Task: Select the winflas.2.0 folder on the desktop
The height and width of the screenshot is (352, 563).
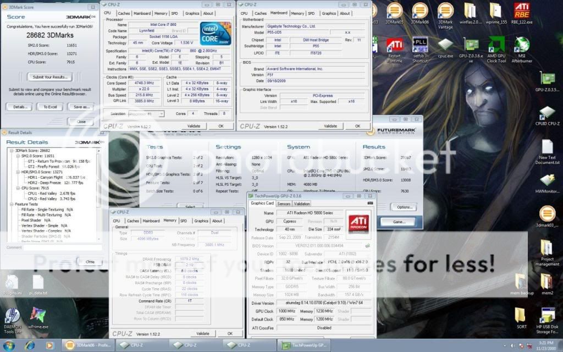Action: tap(471, 14)
